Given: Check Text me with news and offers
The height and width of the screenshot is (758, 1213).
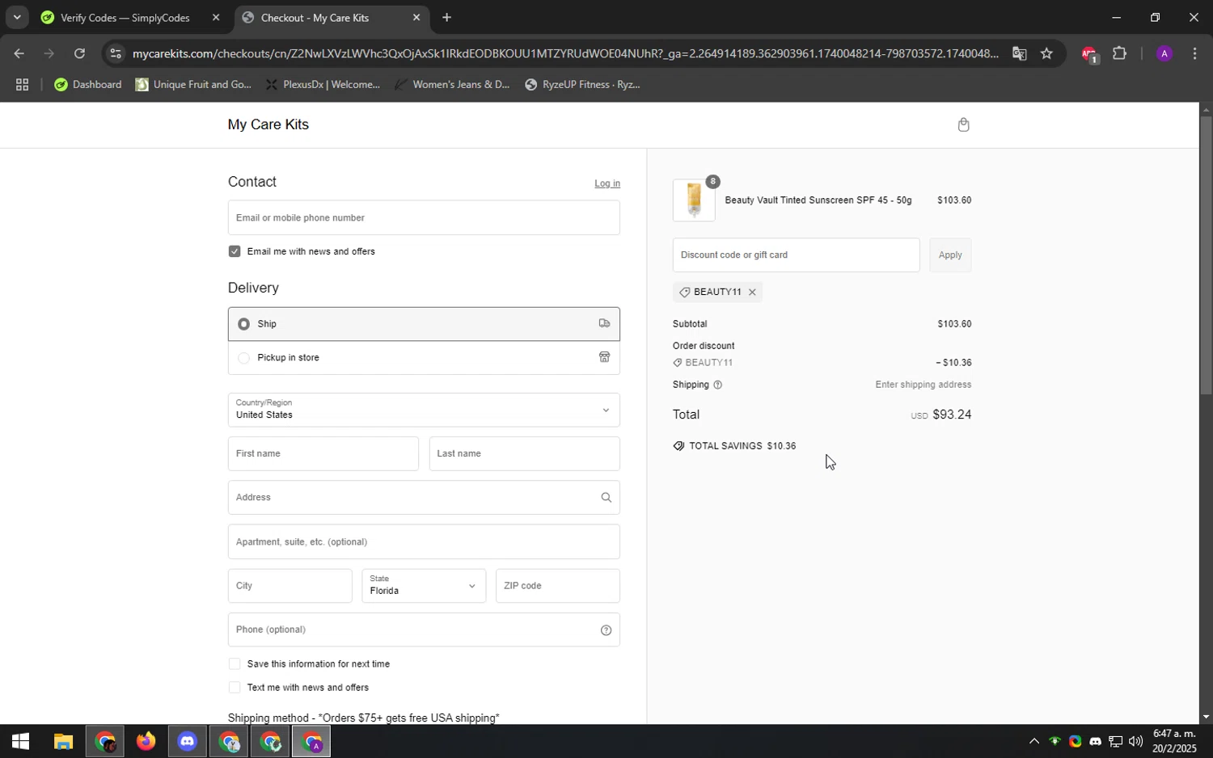Looking at the screenshot, I should tap(235, 688).
